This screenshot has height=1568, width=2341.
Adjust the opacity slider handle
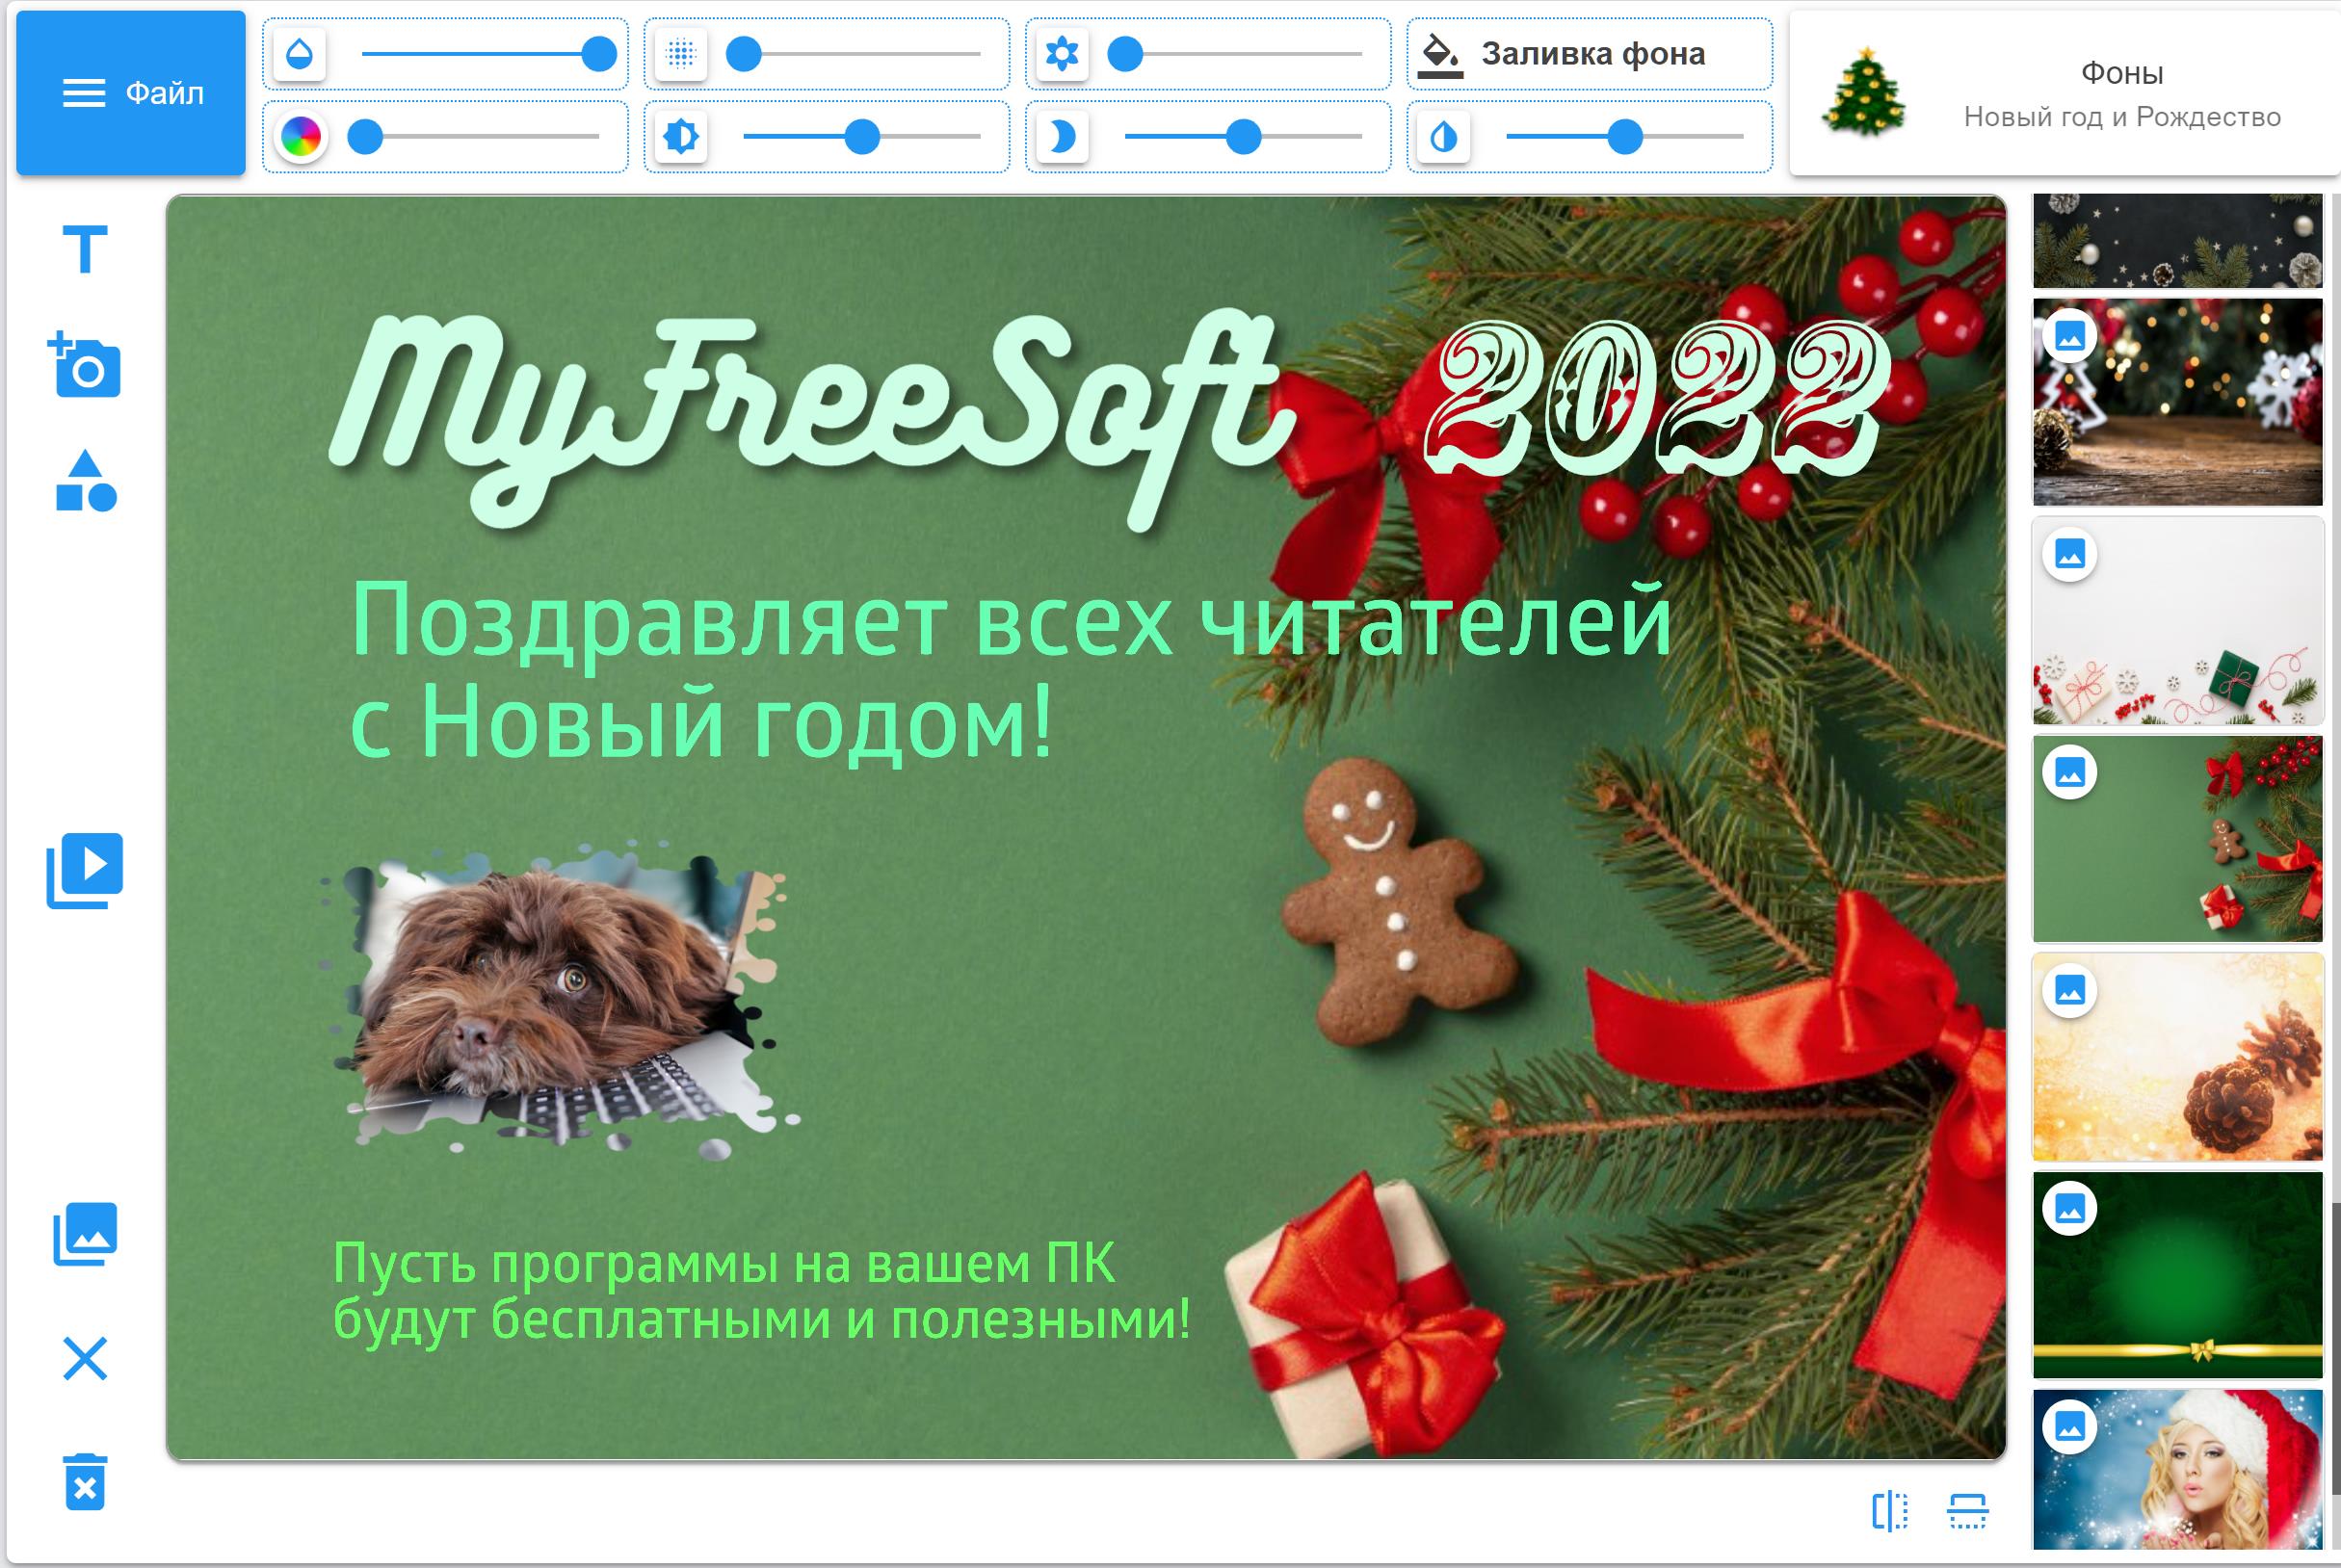click(x=599, y=54)
